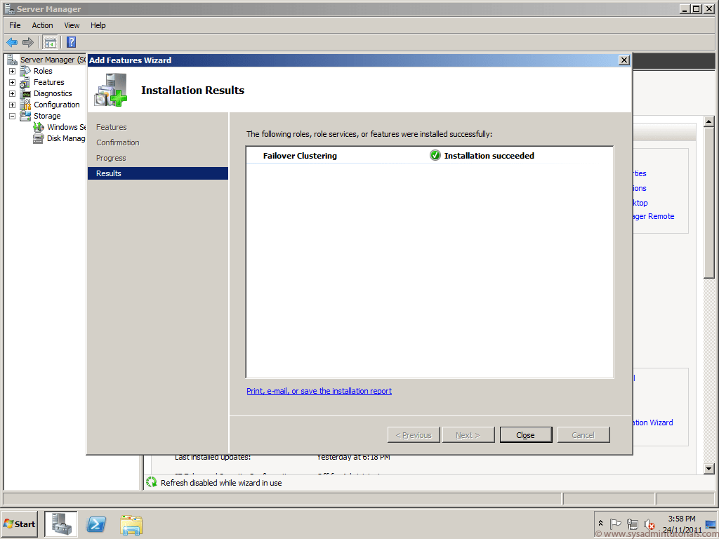This screenshot has height=539, width=719.
Task: Click the green success check beside Failover Clustering
Action: point(435,155)
